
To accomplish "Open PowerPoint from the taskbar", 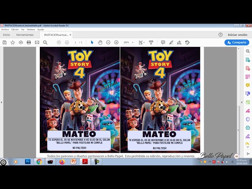I will click(x=74, y=162).
